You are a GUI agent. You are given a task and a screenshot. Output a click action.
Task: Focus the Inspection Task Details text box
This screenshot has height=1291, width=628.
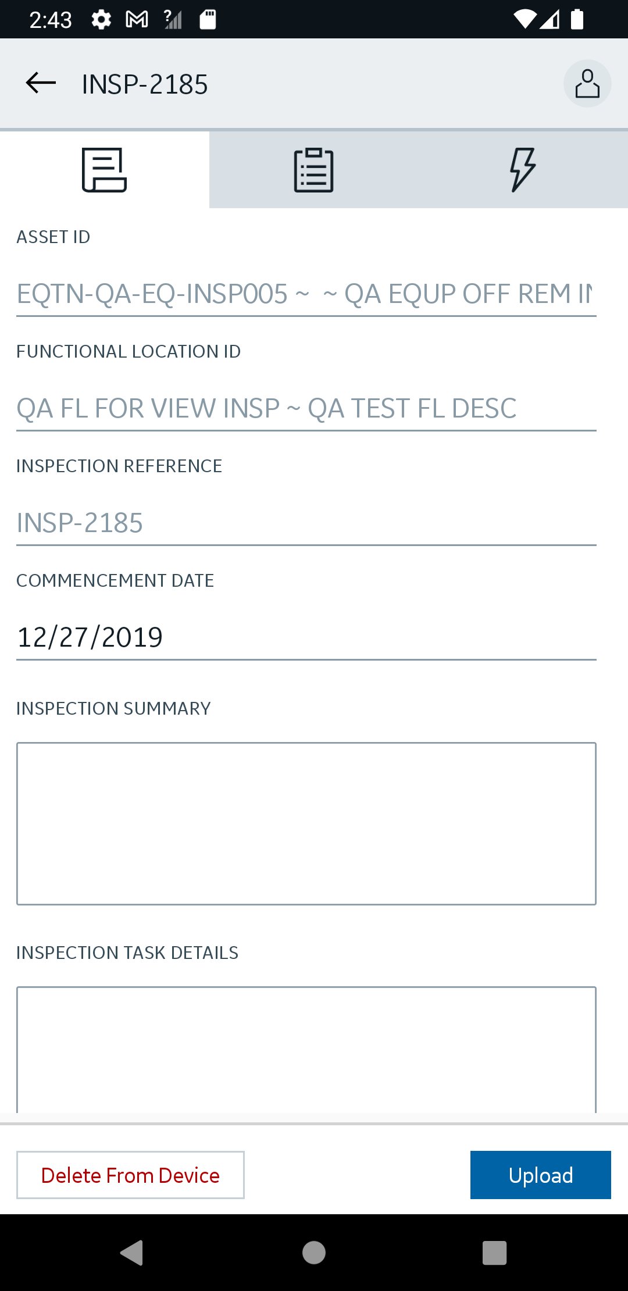[306, 1050]
